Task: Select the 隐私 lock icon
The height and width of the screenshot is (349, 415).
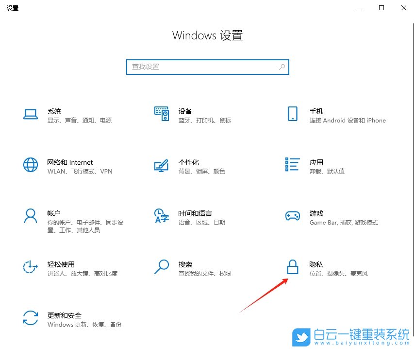Action: click(292, 268)
